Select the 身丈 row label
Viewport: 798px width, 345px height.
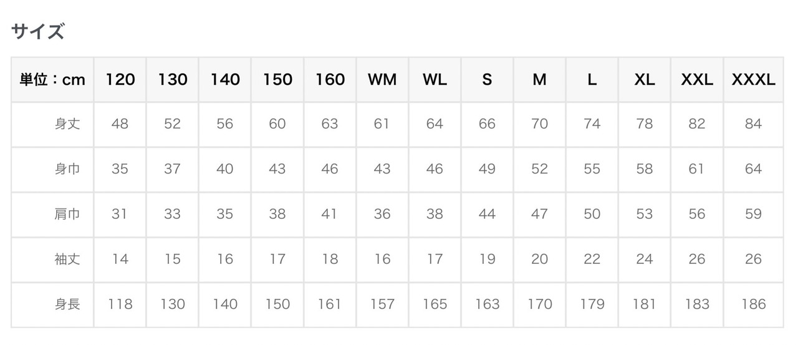pyautogui.click(x=67, y=124)
